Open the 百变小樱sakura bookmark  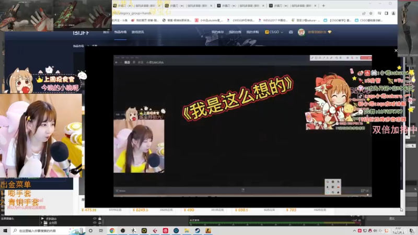[305, 20]
